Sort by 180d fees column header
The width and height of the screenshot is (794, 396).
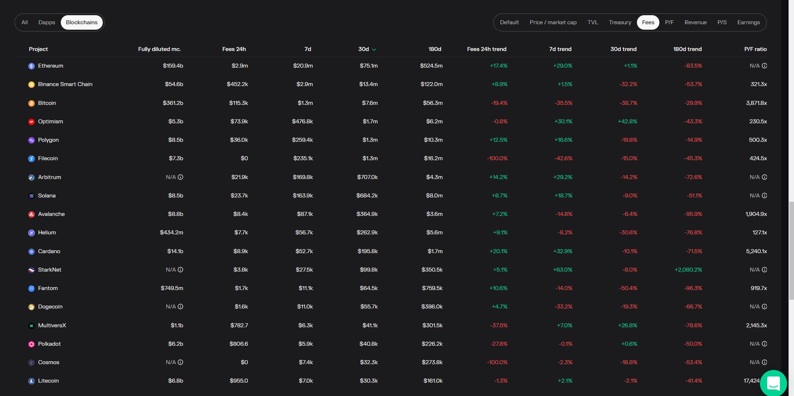coord(435,49)
